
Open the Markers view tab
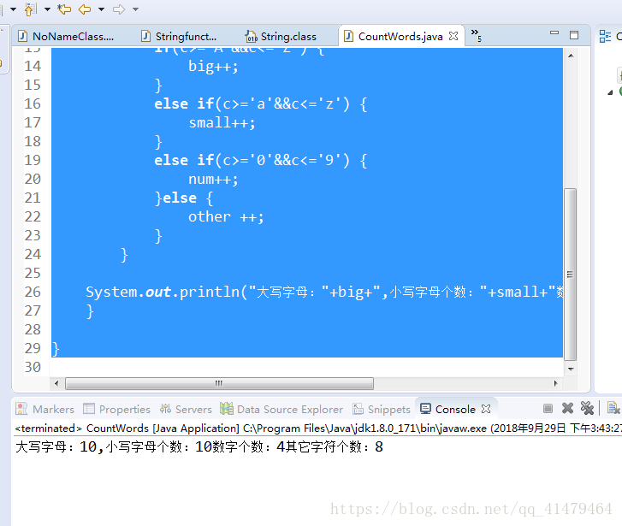click(44, 409)
